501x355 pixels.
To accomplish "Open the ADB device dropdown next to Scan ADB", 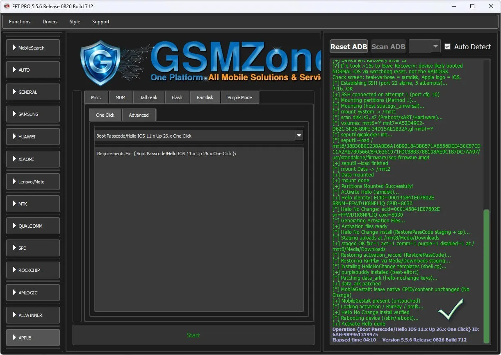I will (425, 47).
